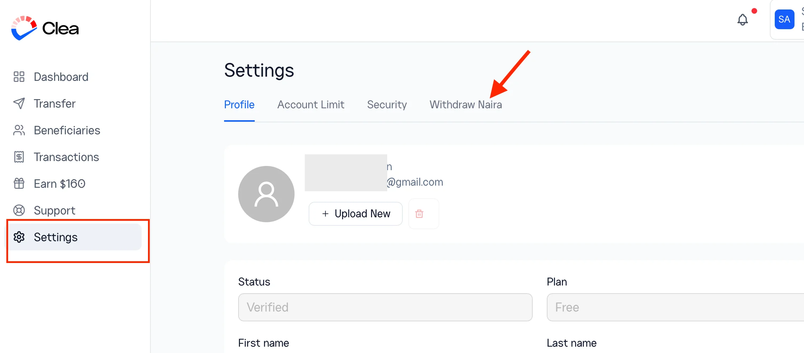This screenshot has height=353, width=804.
Task: Click the gray profile picture placeholder
Action: click(x=266, y=194)
